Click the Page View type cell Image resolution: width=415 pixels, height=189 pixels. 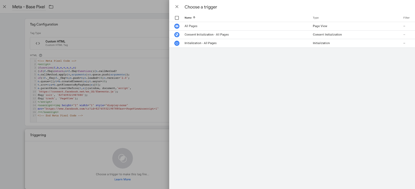[x=320, y=26]
